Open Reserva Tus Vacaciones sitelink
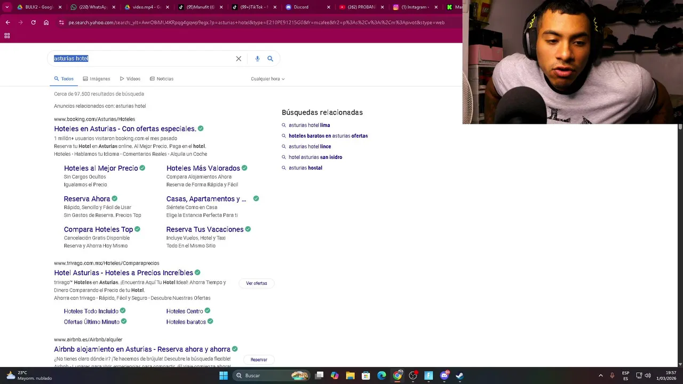This screenshot has width=683, height=384. (x=205, y=229)
